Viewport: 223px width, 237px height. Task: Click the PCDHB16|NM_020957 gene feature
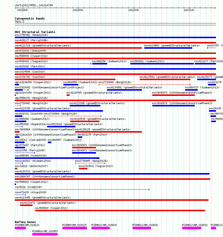click(x=45, y=234)
